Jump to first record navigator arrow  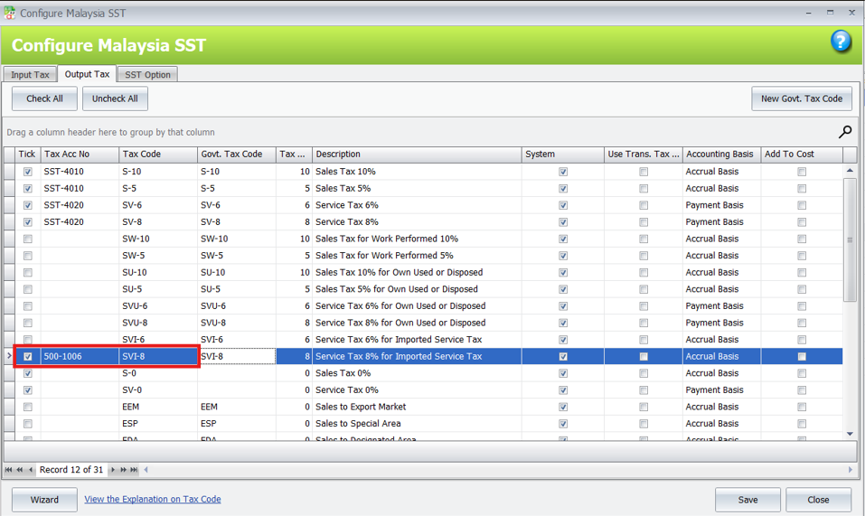click(x=9, y=470)
